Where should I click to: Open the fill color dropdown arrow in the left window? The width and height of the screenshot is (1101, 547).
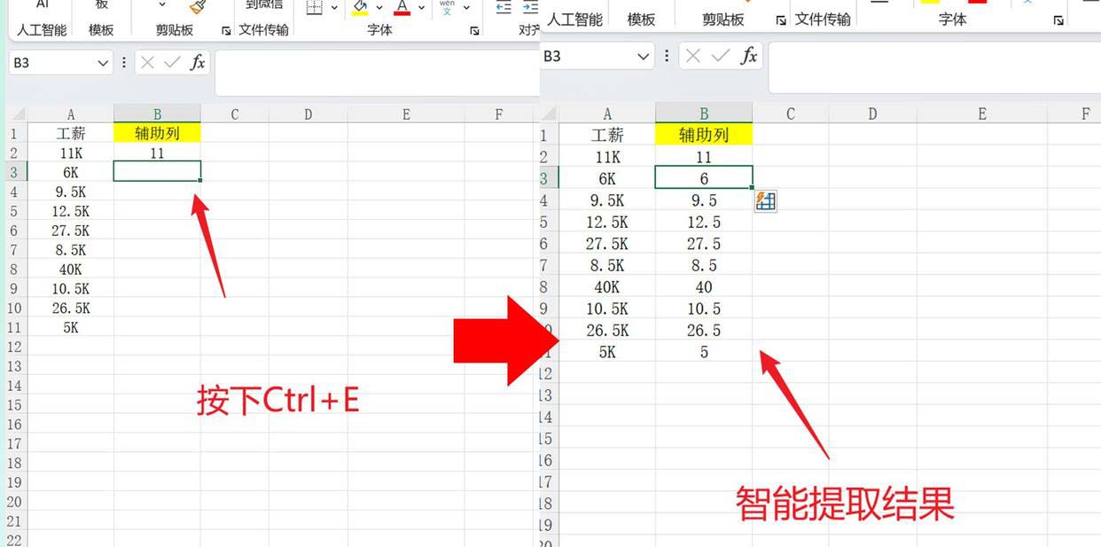click(x=379, y=8)
